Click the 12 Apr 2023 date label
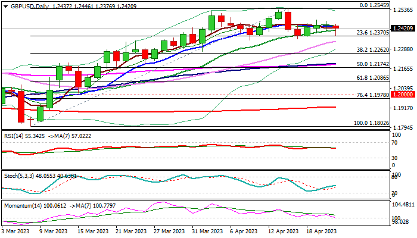 tap(283, 231)
